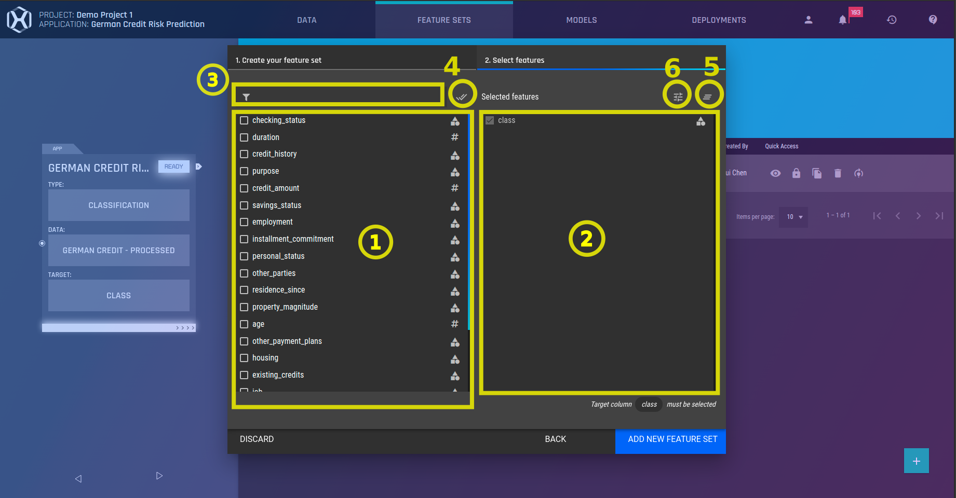The height and width of the screenshot is (498, 956).
Task: Open the DEPLOYMENTS tab
Action: point(719,20)
